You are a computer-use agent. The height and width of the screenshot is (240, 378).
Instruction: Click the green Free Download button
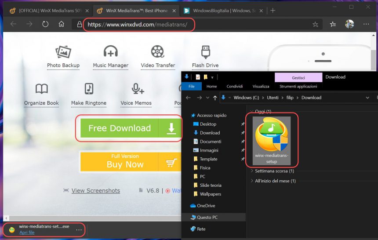(131, 128)
